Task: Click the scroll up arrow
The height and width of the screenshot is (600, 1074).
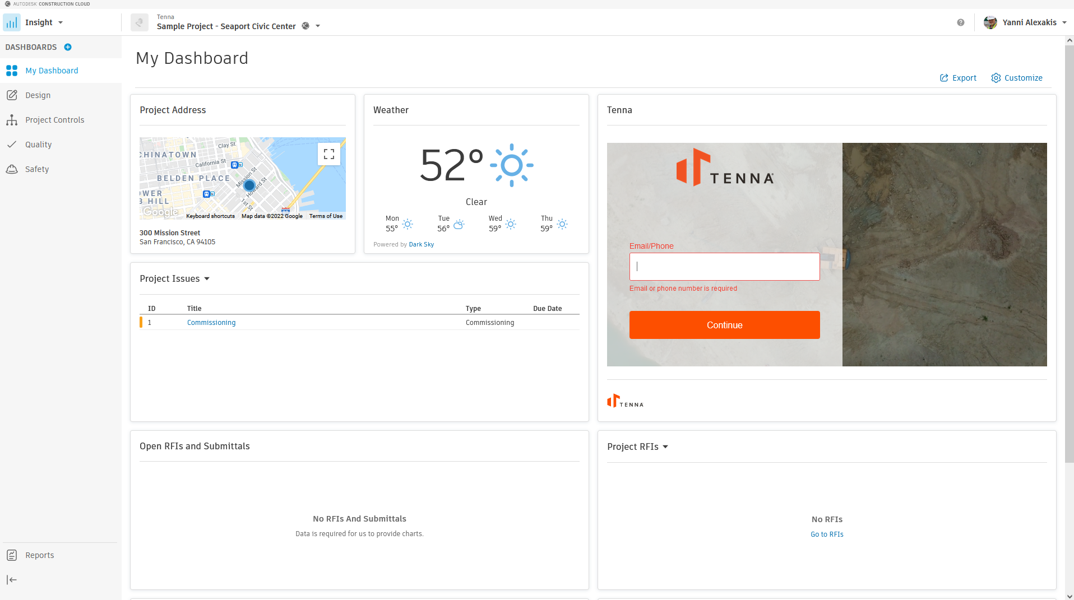Action: [1070, 40]
